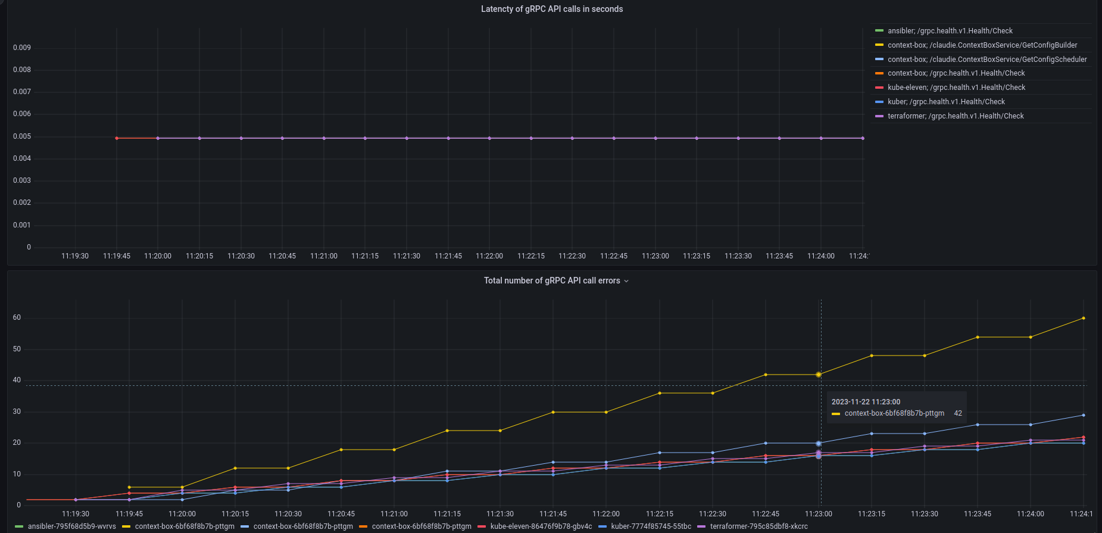Select the context-box label next to the orange swatch
The width and height of the screenshot is (1102, 533).
pyautogui.click(x=422, y=526)
